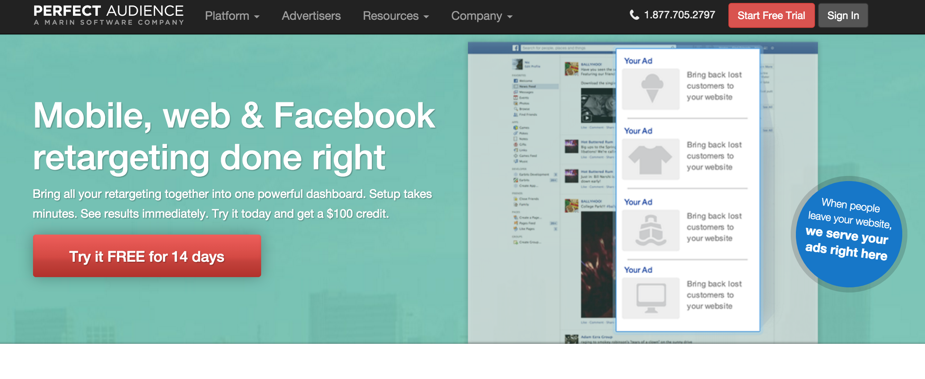Click the Start Free Trial button
Screen dimensions: 925x379
click(x=771, y=15)
